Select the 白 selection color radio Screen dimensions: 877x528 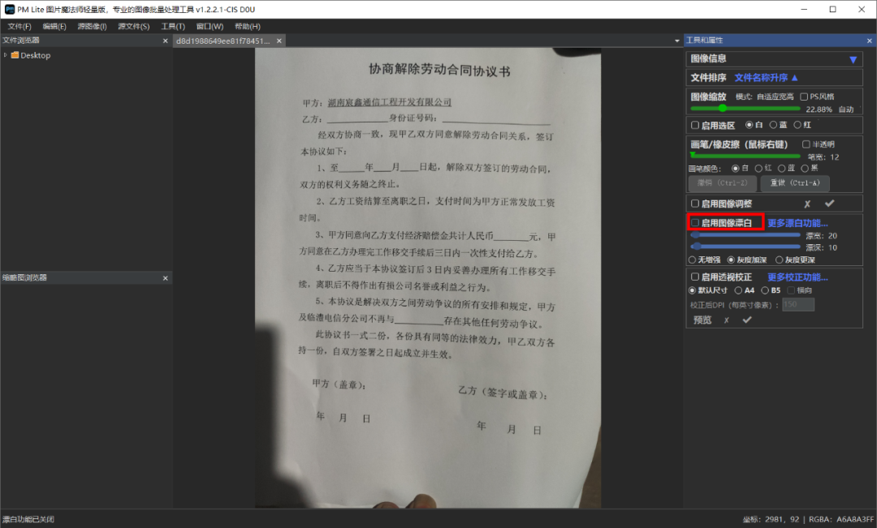[749, 125]
